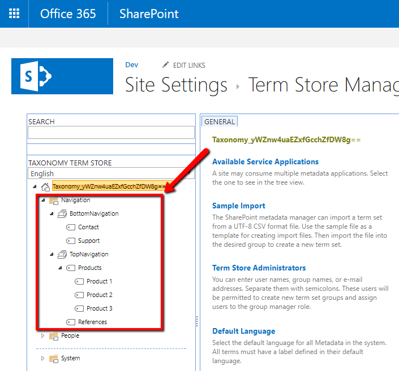
Task: Click the TopNavigation term set icon
Action: coord(62,255)
